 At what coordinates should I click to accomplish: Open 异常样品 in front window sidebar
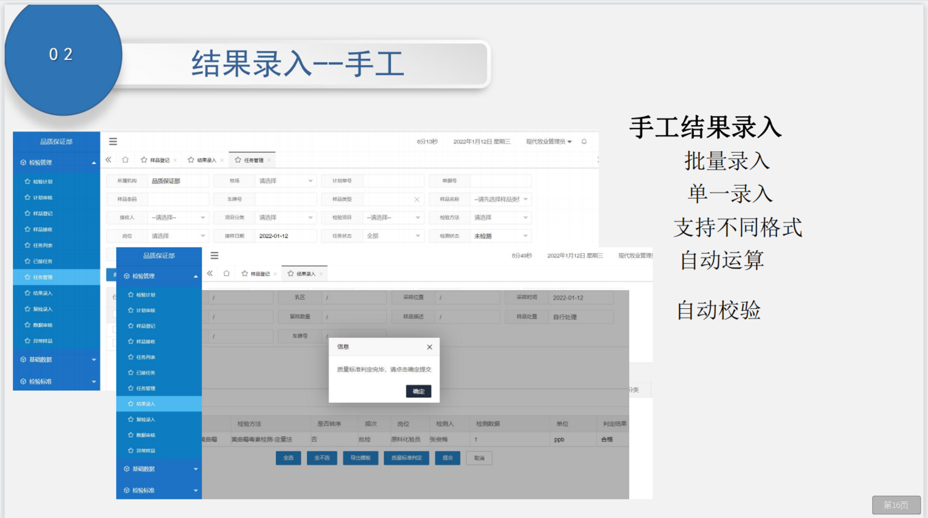[x=159, y=451]
